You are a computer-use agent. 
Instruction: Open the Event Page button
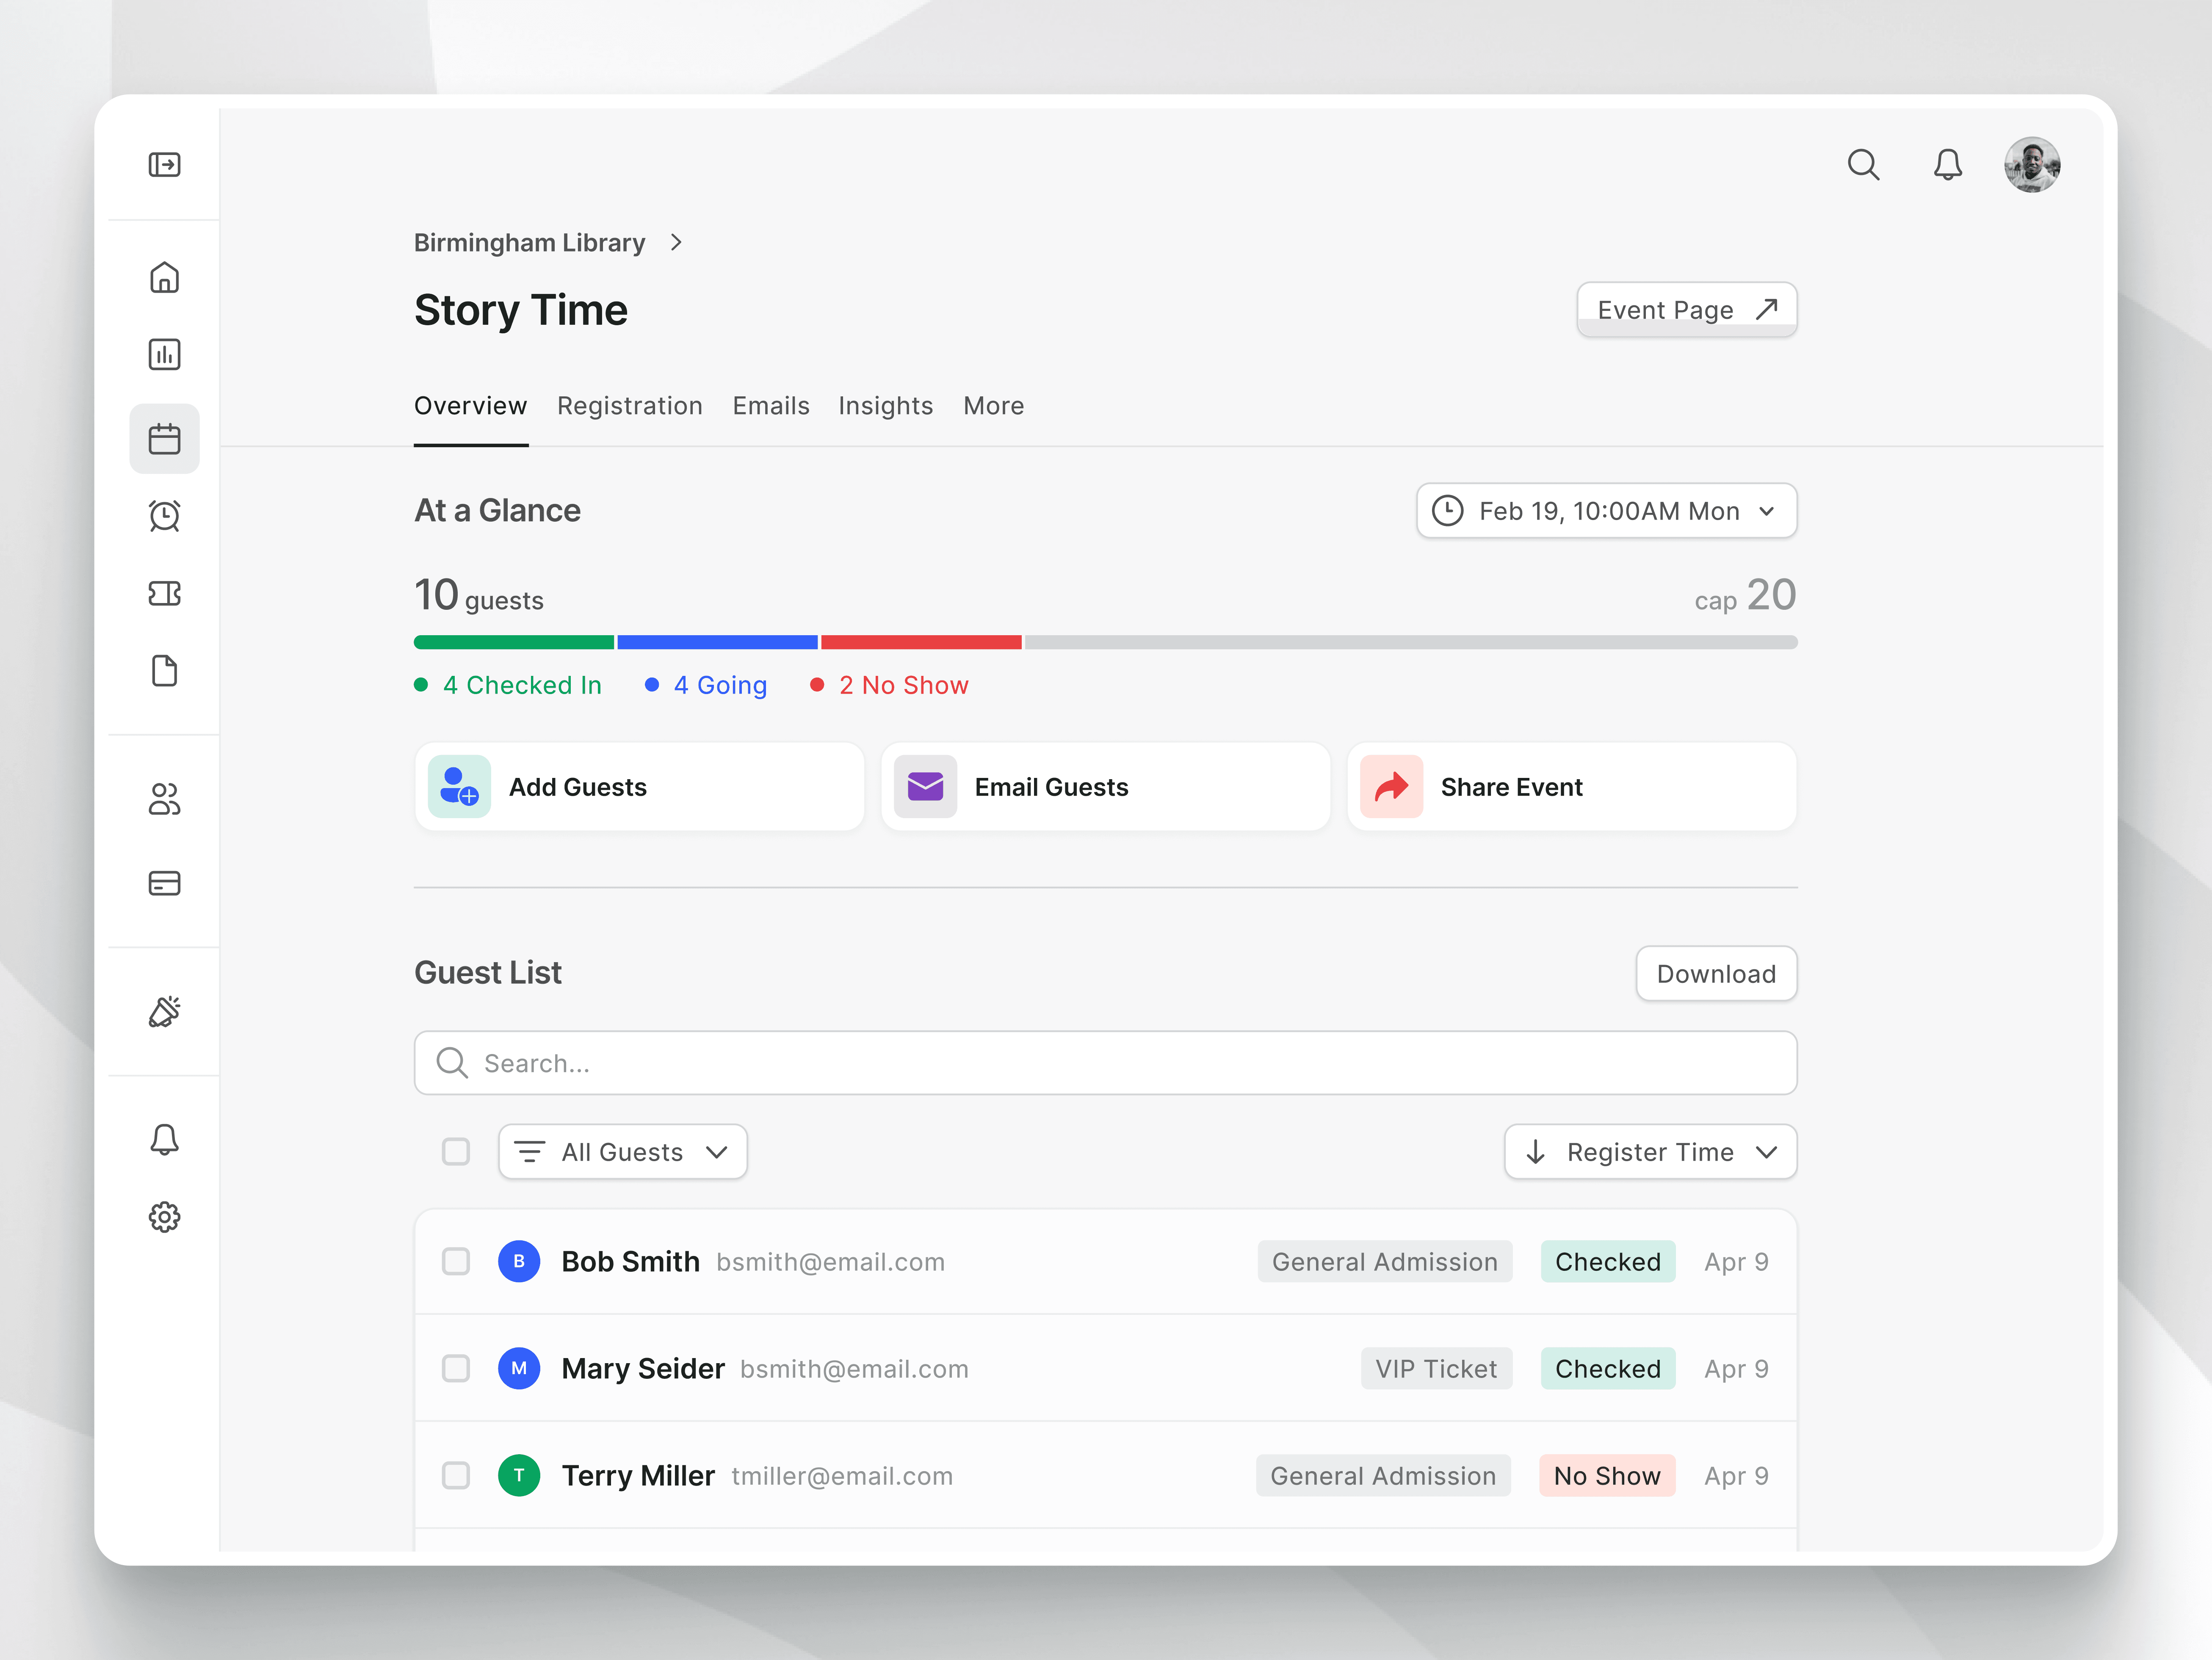pyautogui.click(x=1687, y=310)
